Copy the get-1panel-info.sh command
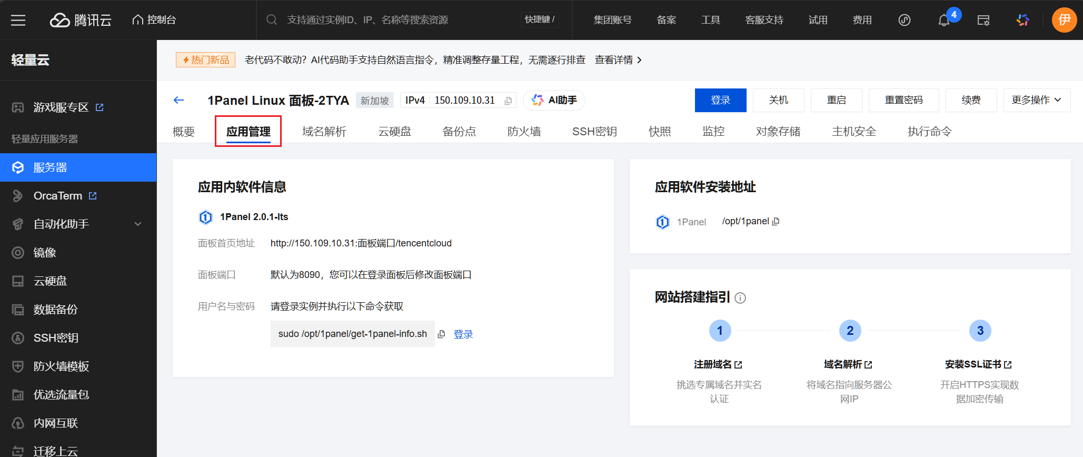Viewport: 1083px width, 457px height. tap(441, 334)
